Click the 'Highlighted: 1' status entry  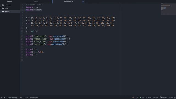pyautogui.click(x=35, y=97)
